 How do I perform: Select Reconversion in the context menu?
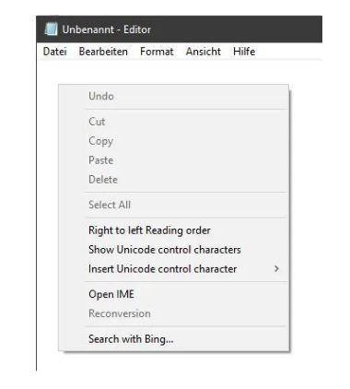(x=173, y=313)
